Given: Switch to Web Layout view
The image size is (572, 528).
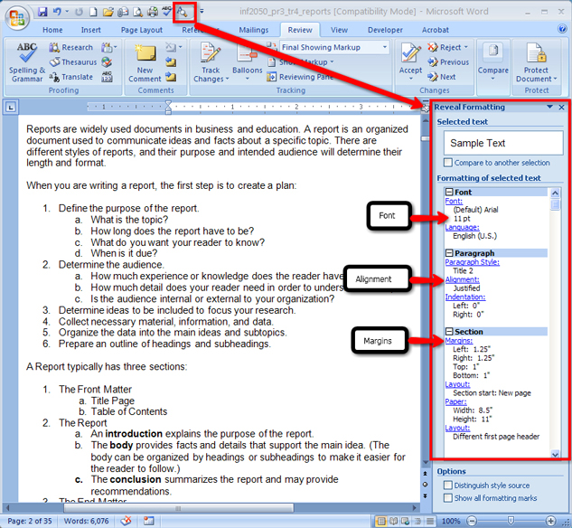Looking at the screenshot, I should (406, 521).
